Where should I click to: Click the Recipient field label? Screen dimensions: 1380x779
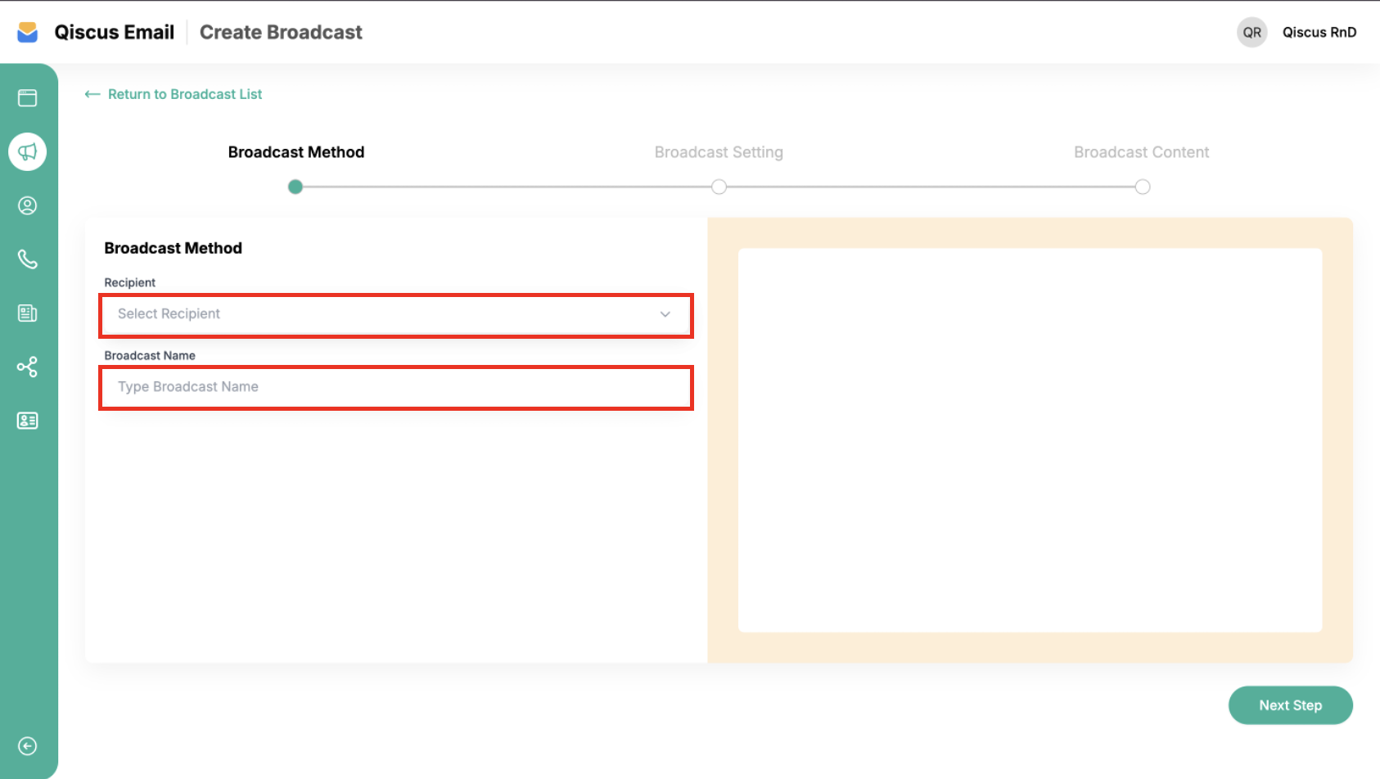[129, 282]
